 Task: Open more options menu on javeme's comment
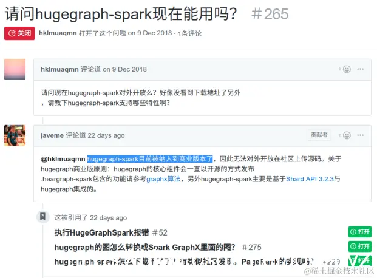tap(360, 135)
